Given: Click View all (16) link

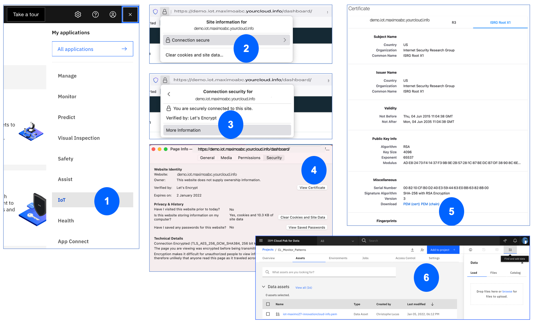Looking at the screenshot, I should point(304,287).
